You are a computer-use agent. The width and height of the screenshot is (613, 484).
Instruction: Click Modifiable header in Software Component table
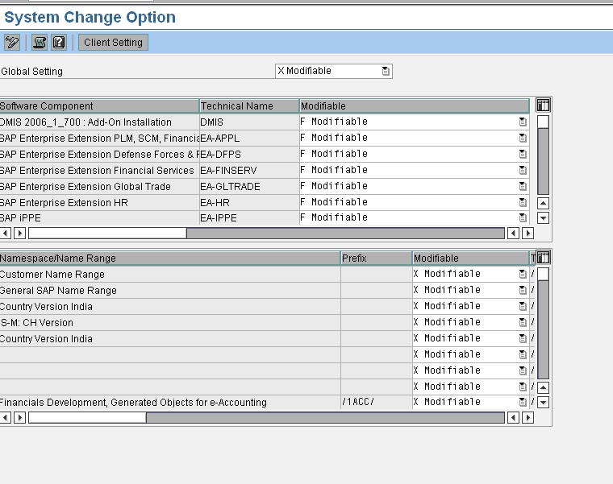(415, 105)
